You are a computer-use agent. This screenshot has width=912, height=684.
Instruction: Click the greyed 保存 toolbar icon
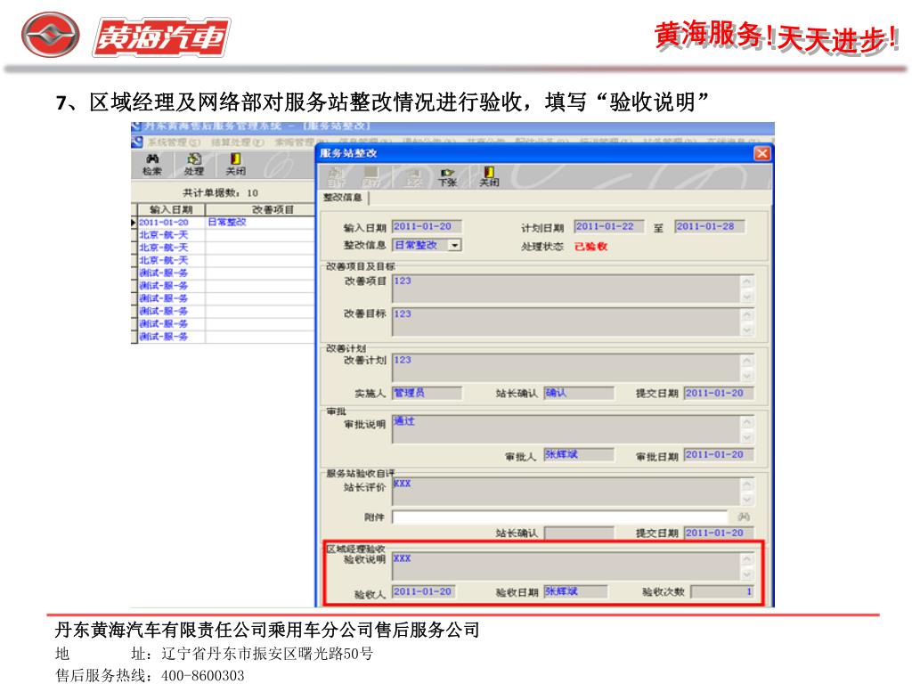coord(370,177)
